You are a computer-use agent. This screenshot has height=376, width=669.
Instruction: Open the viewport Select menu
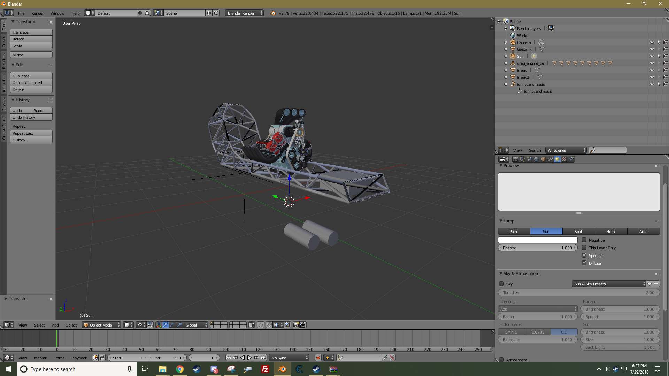[x=39, y=325]
